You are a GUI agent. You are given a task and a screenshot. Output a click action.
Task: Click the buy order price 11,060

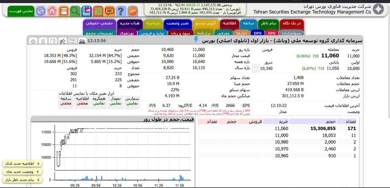click(x=281, y=129)
